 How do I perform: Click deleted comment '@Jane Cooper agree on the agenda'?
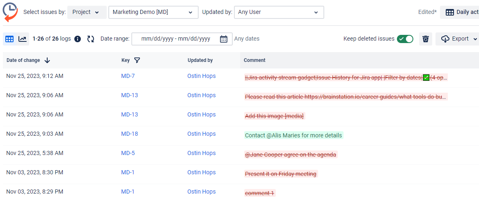point(291,155)
